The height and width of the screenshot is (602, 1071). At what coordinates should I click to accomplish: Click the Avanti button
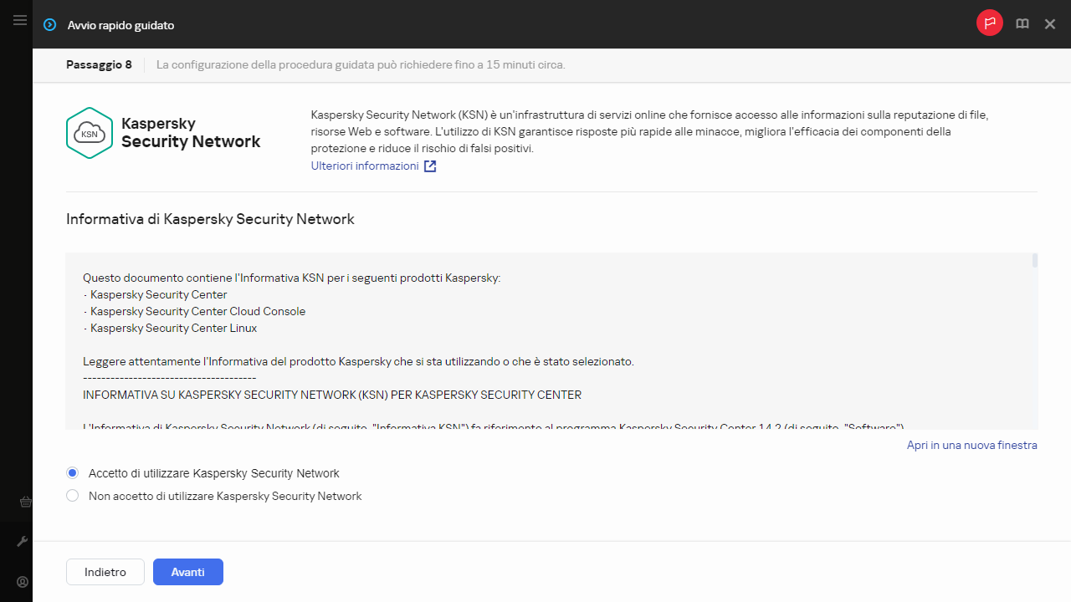pos(187,572)
